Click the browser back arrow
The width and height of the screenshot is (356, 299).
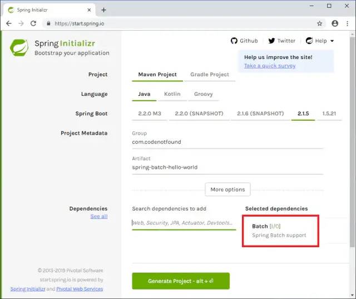coord(9,23)
